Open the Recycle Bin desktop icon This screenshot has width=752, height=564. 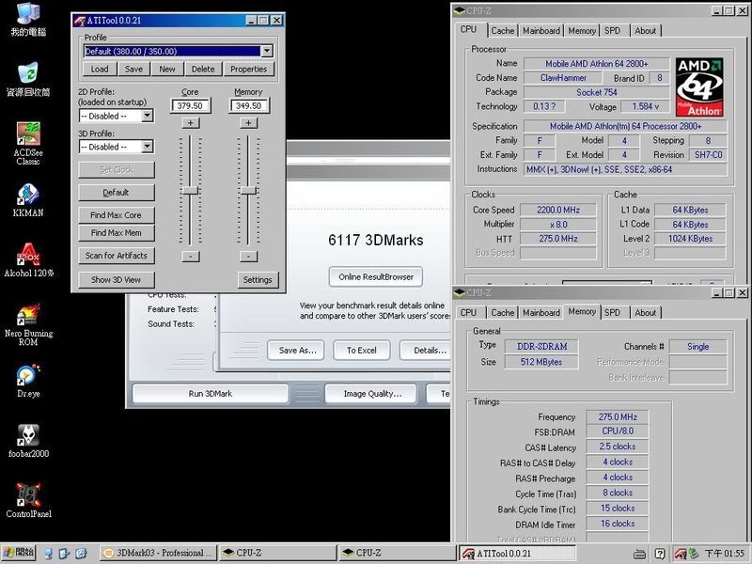coord(28,79)
